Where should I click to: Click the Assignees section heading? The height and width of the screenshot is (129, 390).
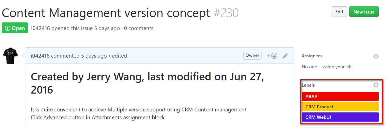[x=312, y=56]
